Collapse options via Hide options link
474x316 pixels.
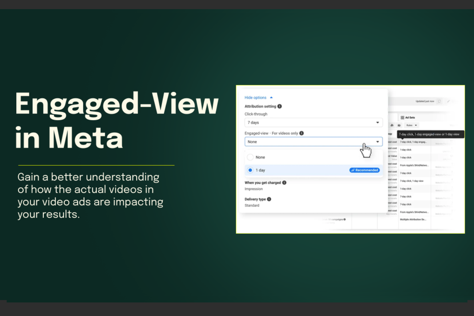255,97
